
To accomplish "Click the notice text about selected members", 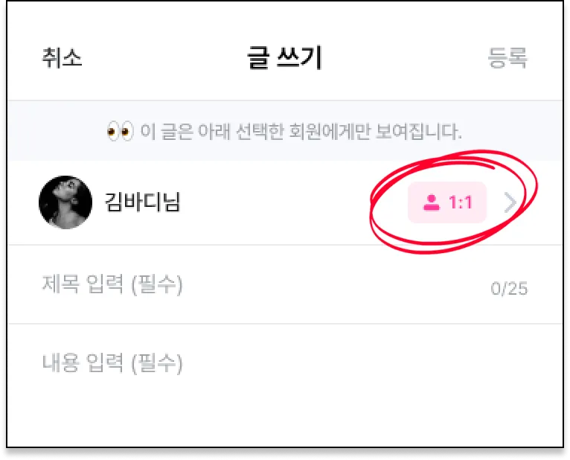I will (301, 131).
